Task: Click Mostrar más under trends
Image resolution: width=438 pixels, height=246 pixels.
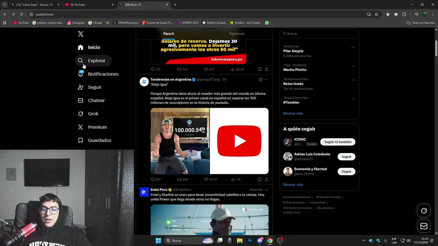Action: click(x=293, y=113)
